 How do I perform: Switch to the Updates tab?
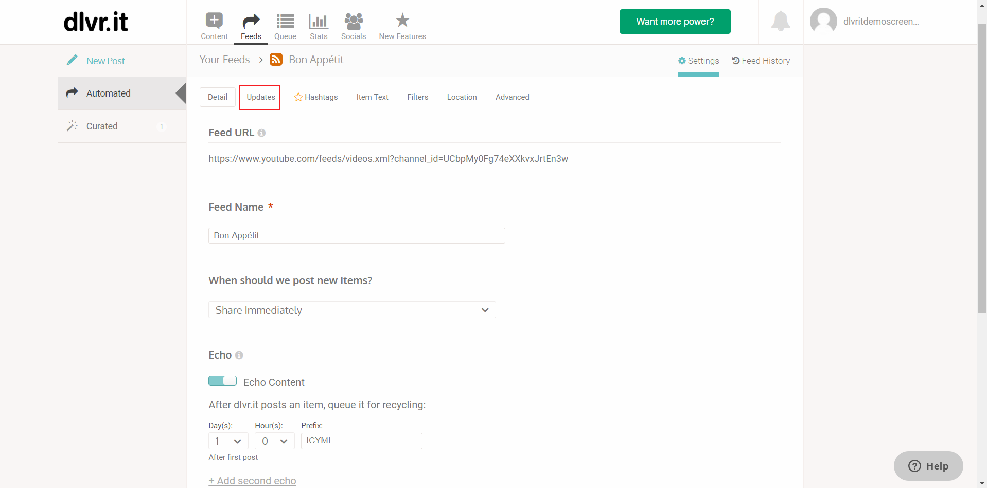(260, 97)
